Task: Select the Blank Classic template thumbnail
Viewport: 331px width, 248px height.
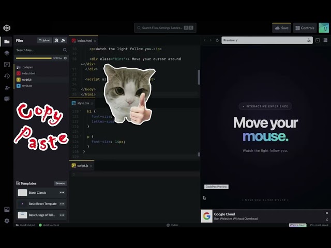Action: point(22,193)
